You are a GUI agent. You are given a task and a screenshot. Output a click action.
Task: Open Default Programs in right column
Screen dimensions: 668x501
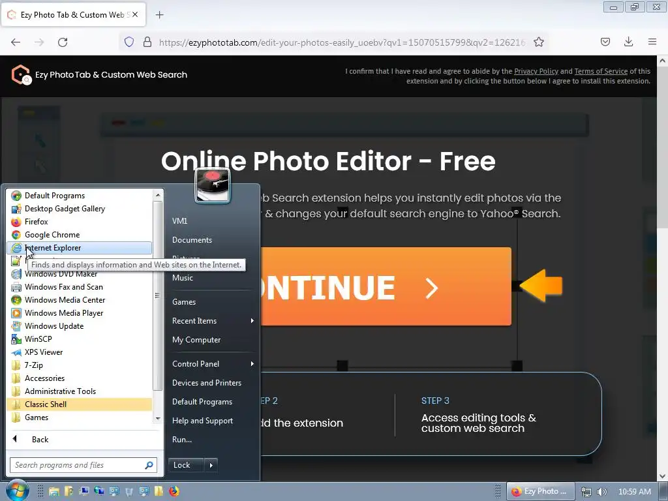pyautogui.click(x=202, y=402)
